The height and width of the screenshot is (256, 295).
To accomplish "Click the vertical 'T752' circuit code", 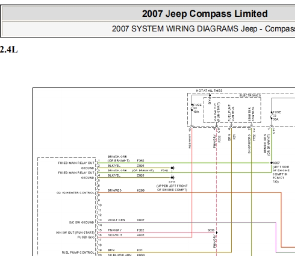I will pos(254,138).
